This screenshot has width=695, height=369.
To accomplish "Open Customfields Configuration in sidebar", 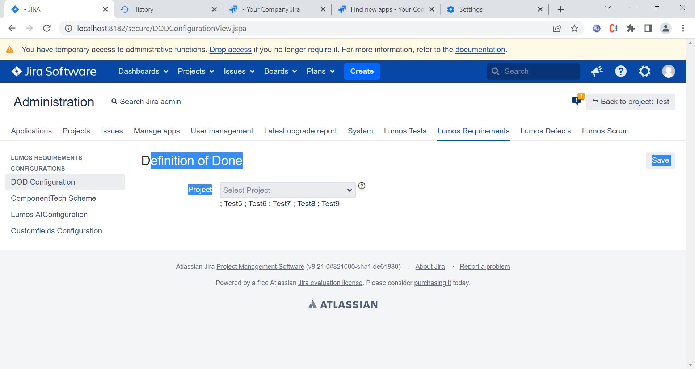I will [56, 231].
